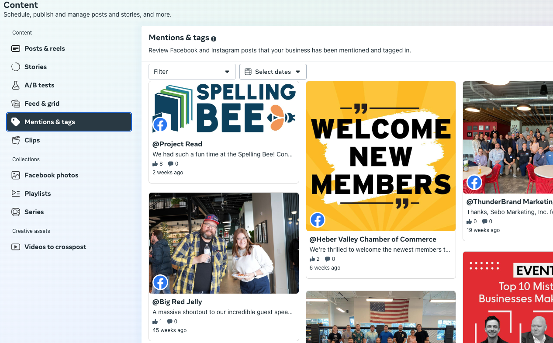Screen dimensions: 553x343
Task: Click Facebook badge on ThunderBrand Marketing post
Action: (x=474, y=182)
